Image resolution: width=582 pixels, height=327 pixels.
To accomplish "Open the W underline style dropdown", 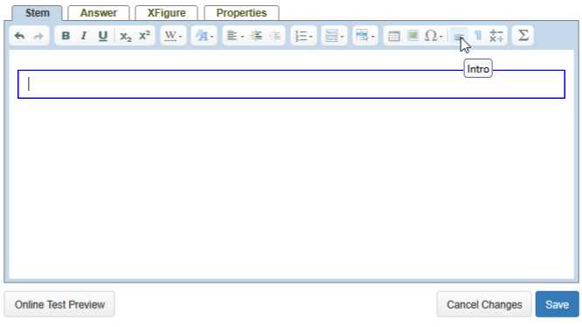I will click(x=173, y=36).
